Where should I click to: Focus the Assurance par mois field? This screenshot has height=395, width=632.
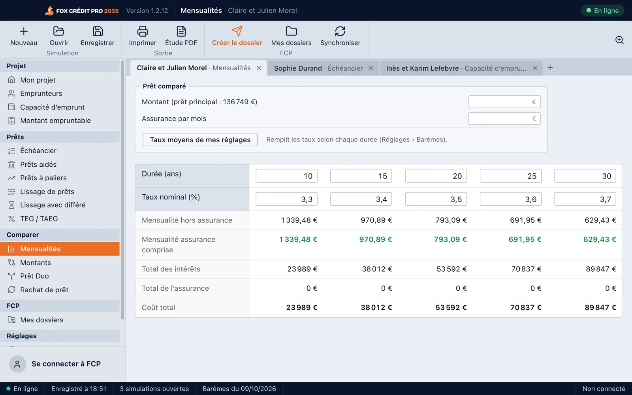504,118
